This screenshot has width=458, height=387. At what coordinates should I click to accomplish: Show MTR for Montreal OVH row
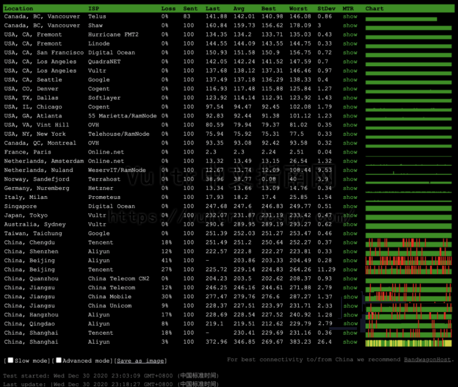350,143
